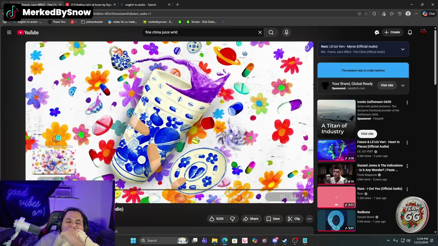Open the ytdownloader bookmarks folder
The width and height of the screenshot is (438, 246).
coord(92,22)
